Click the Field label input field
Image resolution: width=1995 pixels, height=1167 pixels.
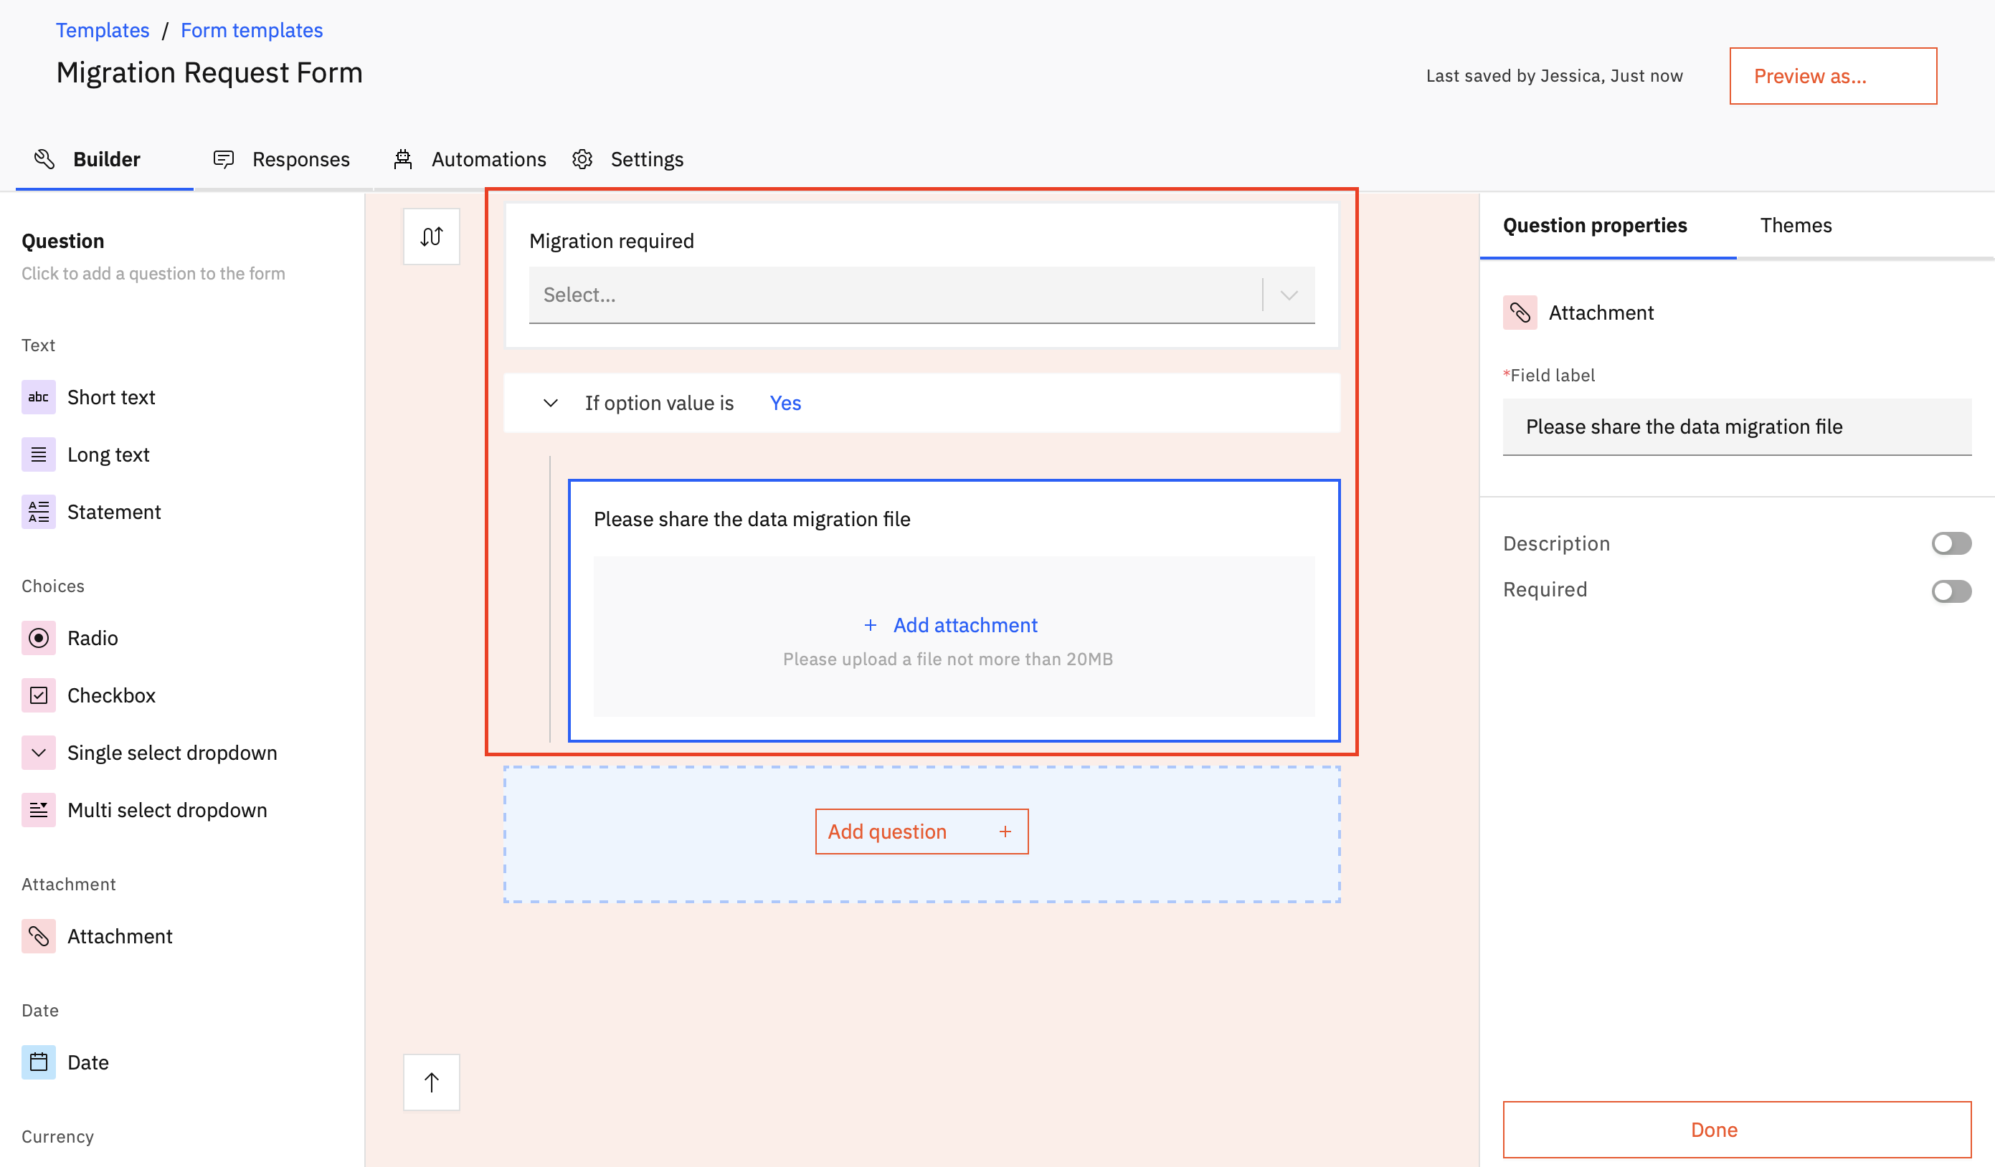click(x=1735, y=427)
